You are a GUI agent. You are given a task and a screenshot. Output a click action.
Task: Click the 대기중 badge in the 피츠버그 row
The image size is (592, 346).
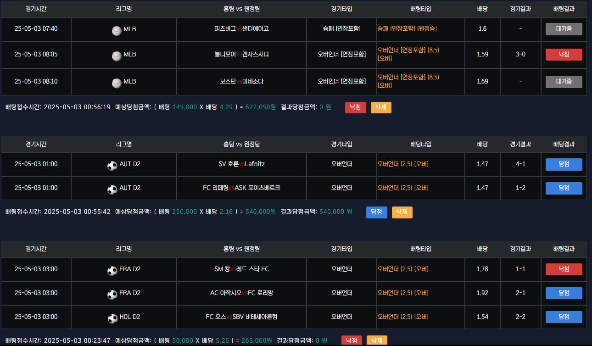pos(564,29)
